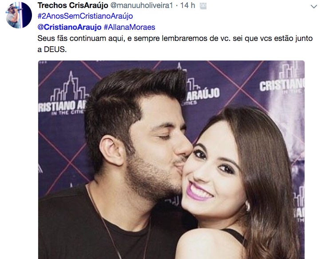Image resolution: width=325 pixels, height=259 pixels.
Task: Click the man's ear in the photo
Action: [113, 150]
